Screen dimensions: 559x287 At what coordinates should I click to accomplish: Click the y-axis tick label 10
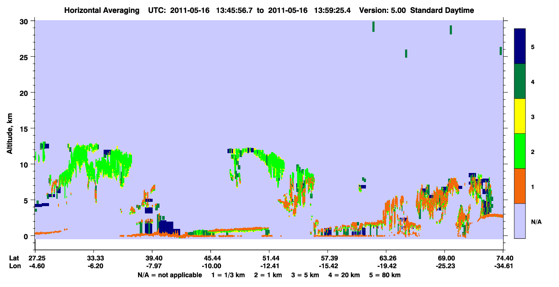click(x=25, y=164)
